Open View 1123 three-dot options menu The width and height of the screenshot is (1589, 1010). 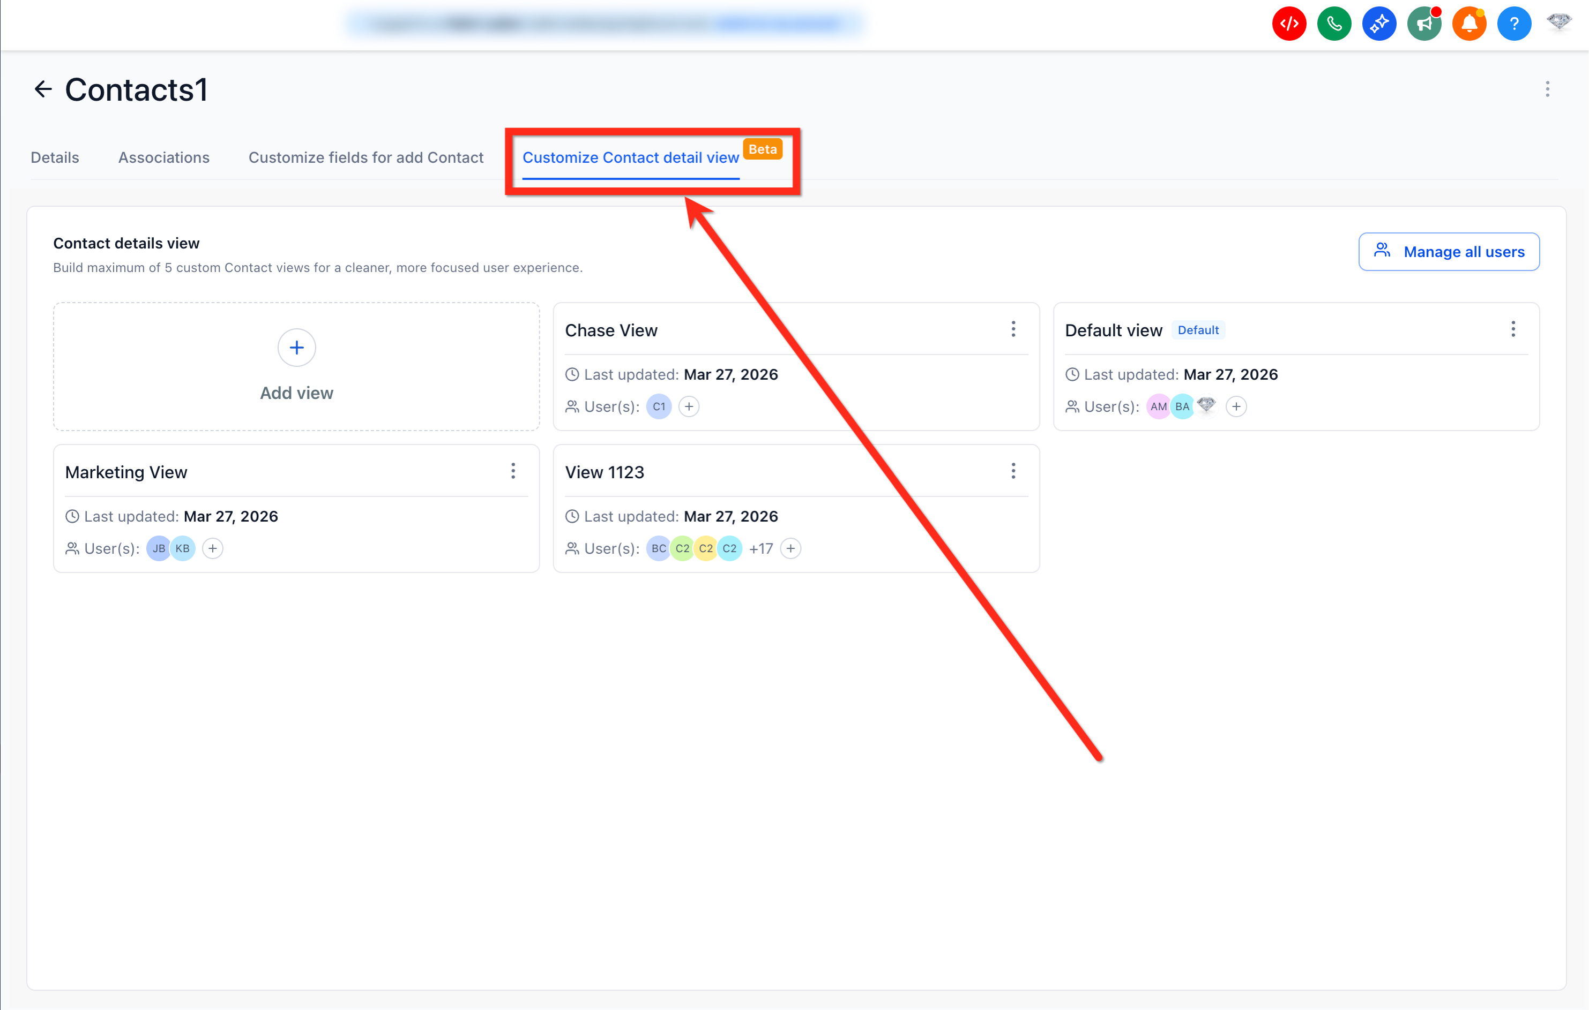tap(1013, 471)
